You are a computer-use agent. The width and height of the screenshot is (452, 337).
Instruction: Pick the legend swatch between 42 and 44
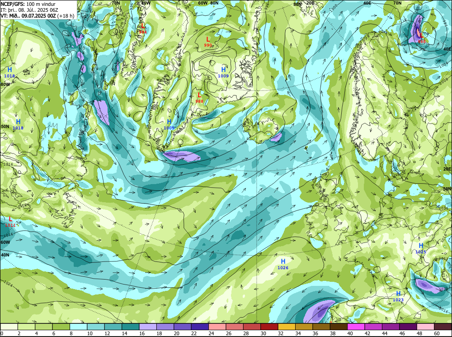click(373, 327)
